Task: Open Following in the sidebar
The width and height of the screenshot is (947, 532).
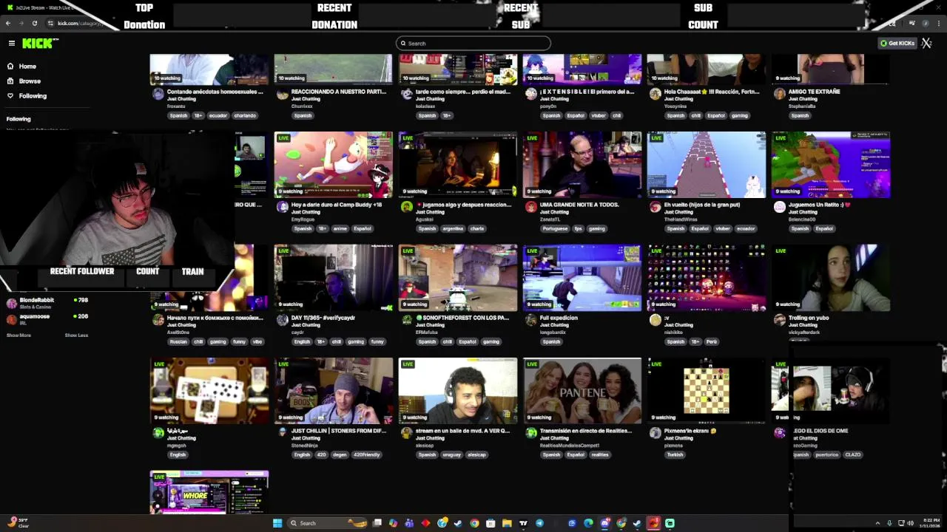Action: tap(33, 96)
